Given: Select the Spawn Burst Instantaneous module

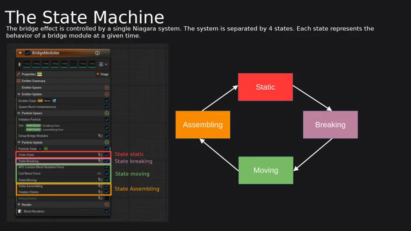Looking at the screenshot, I should (63, 107).
